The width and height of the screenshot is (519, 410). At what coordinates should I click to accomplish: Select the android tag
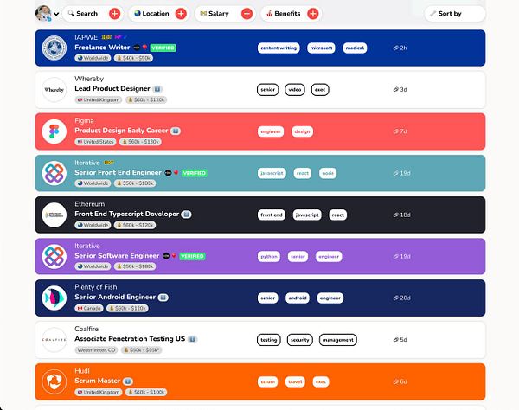298,298
